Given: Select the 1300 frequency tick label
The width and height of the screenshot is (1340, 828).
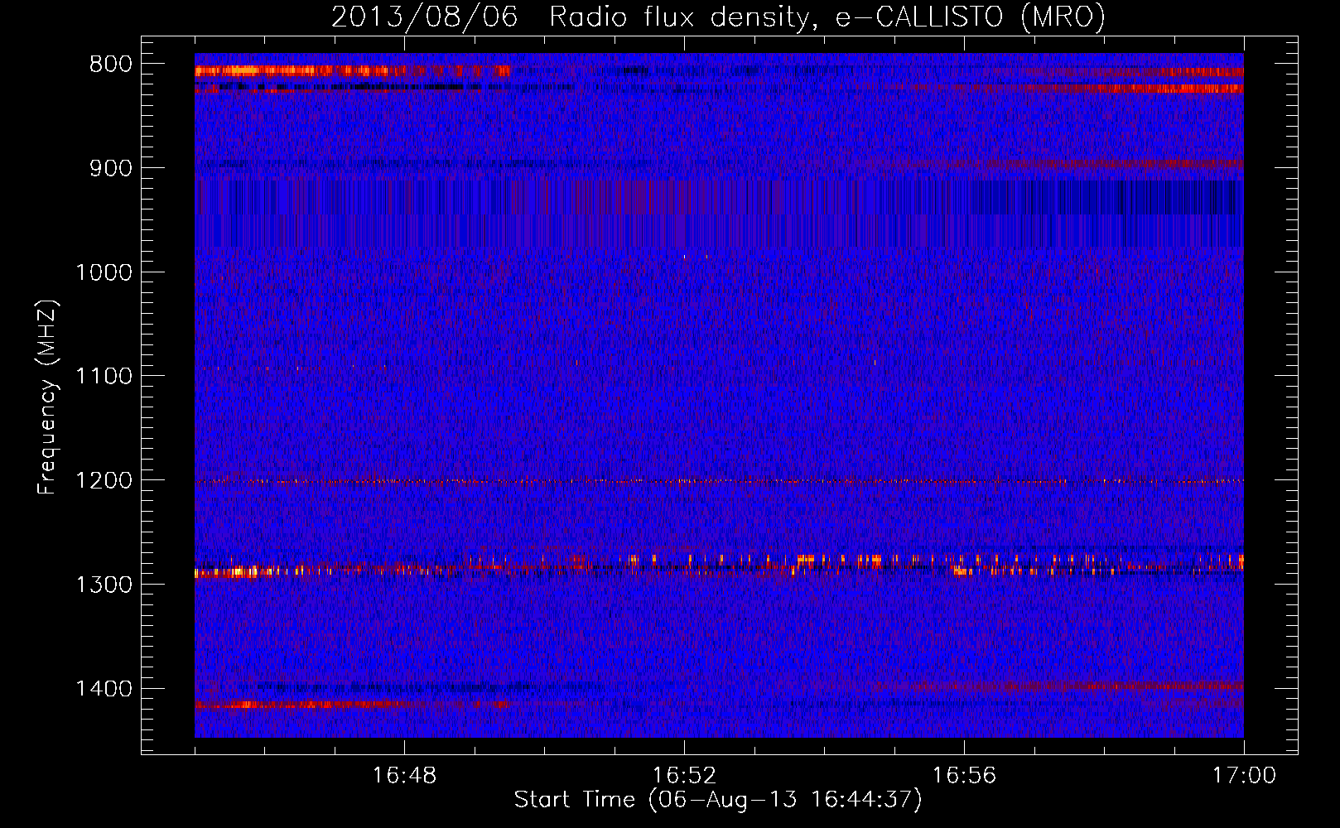Looking at the screenshot, I should pyautogui.click(x=104, y=585).
